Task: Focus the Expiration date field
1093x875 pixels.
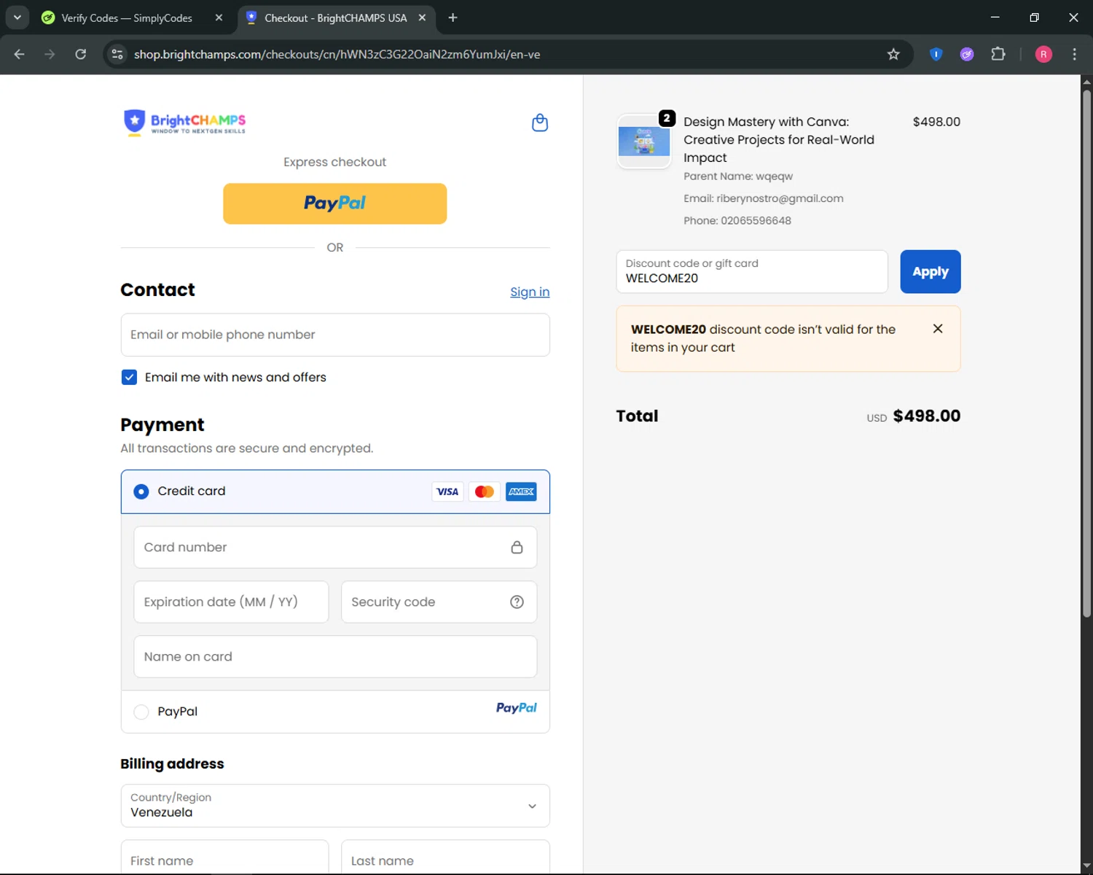Action: coord(231,602)
